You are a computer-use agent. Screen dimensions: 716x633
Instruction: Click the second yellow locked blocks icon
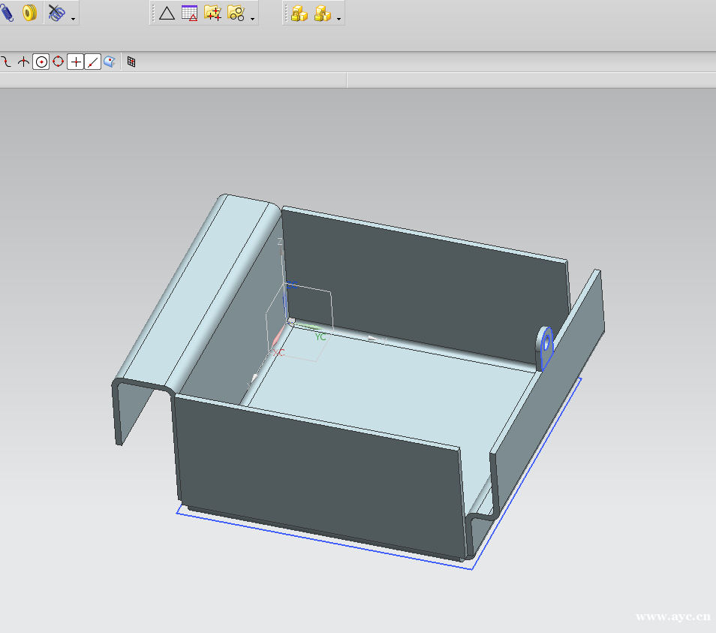click(x=323, y=13)
